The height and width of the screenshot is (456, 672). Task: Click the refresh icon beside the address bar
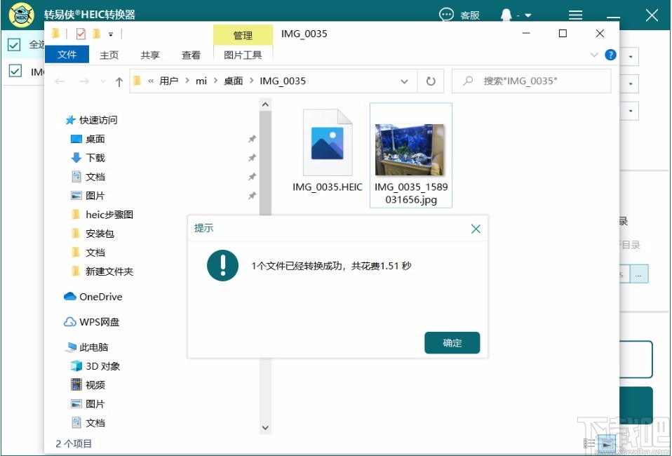(x=429, y=81)
